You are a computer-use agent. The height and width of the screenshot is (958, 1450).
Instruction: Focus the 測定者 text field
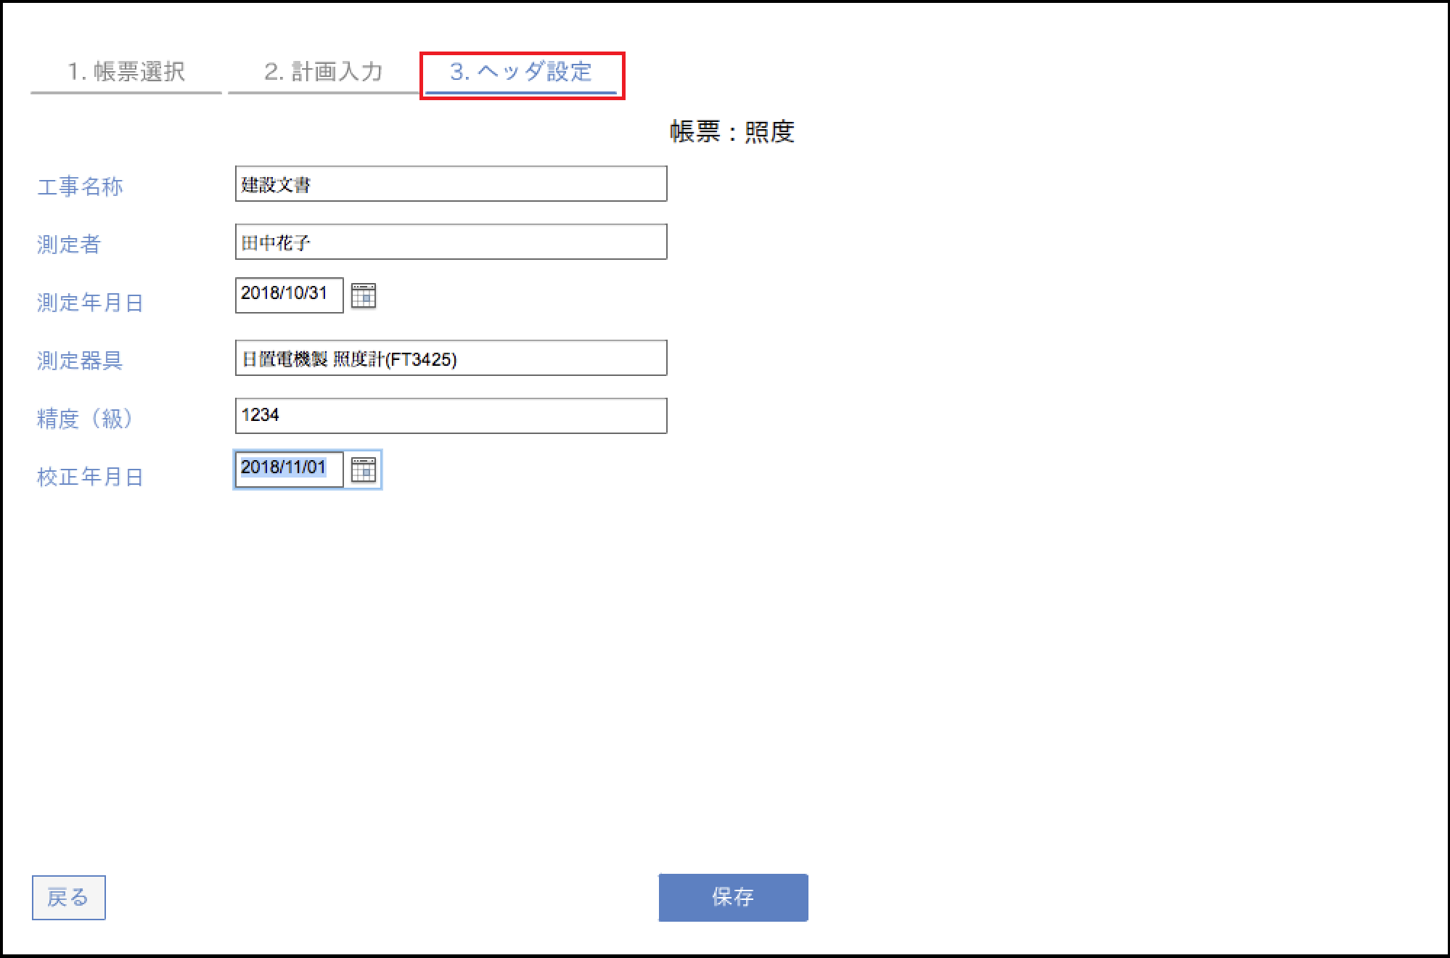point(451,242)
